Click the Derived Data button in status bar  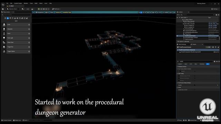coord(192,120)
